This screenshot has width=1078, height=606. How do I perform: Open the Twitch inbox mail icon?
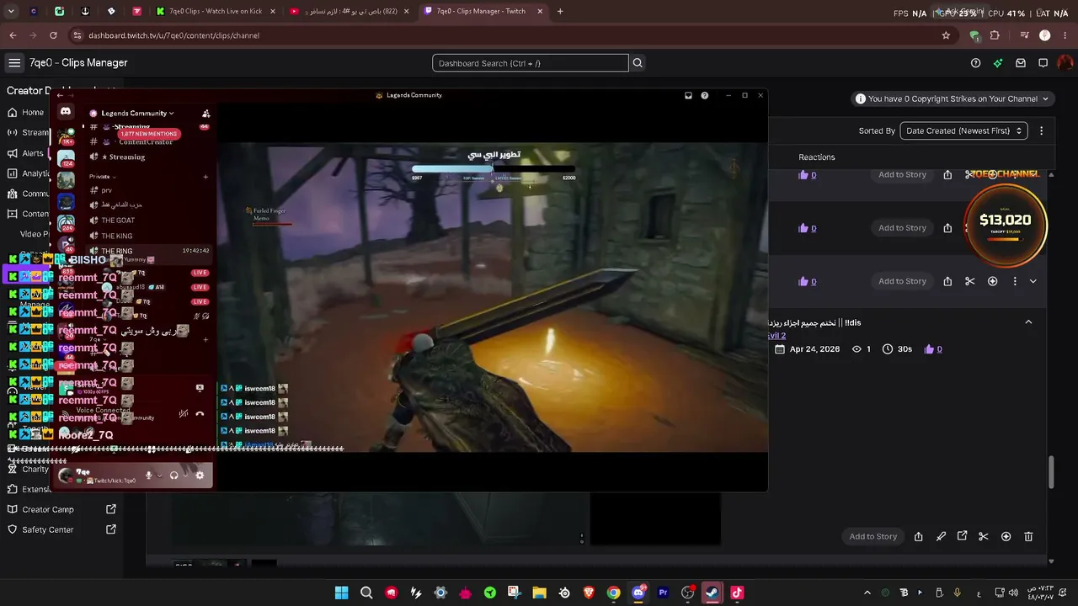coord(1021,63)
